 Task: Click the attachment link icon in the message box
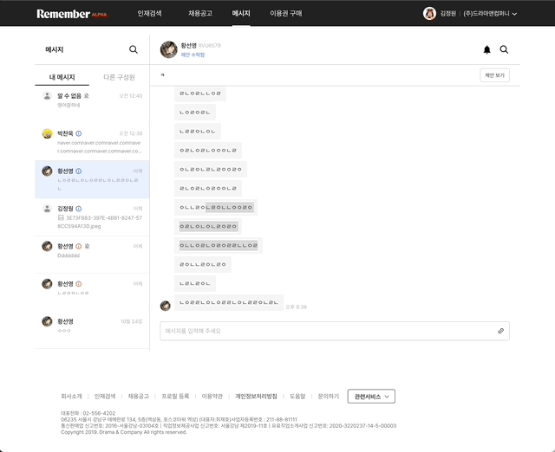pos(500,331)
